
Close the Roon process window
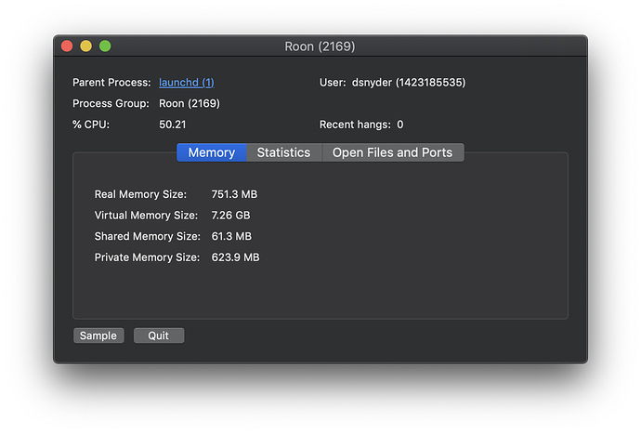[67, 46]
